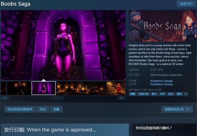Select the dark doorway dungeon thumbnail
This screenshot has width=197, height=136.
[x=94, y=88]
